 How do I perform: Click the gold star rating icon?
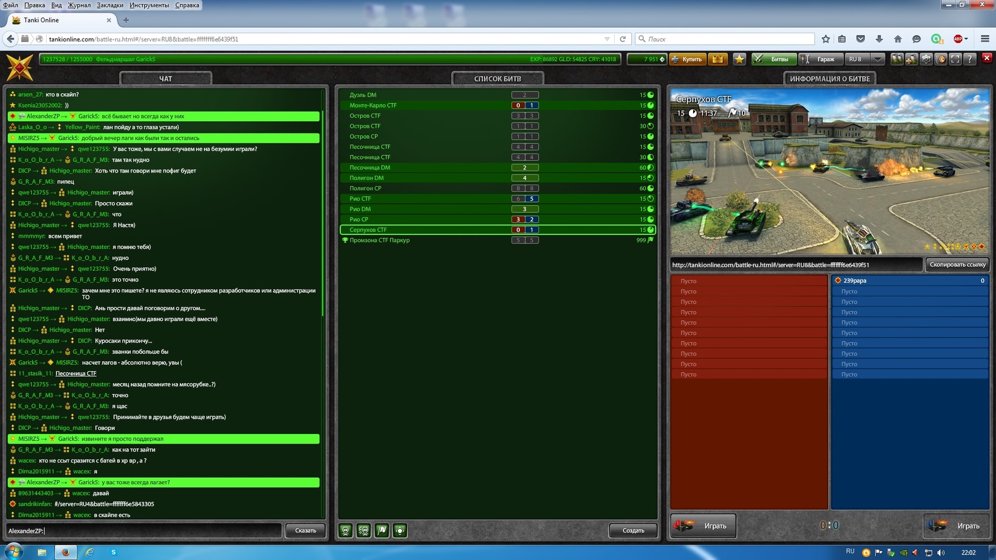point(739,59)
